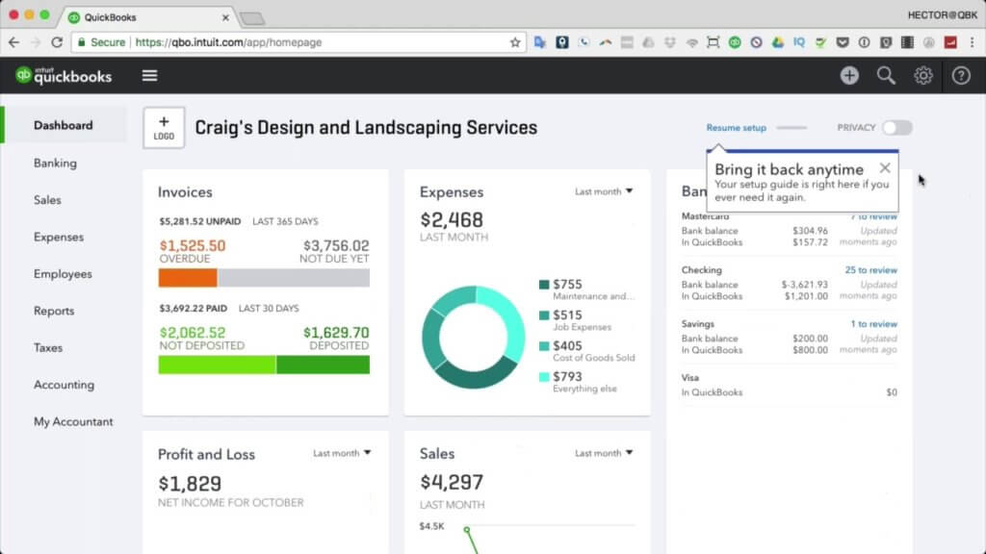Click the Create plus icon in header
Viewport: 986px width, 554px height.
849,75
